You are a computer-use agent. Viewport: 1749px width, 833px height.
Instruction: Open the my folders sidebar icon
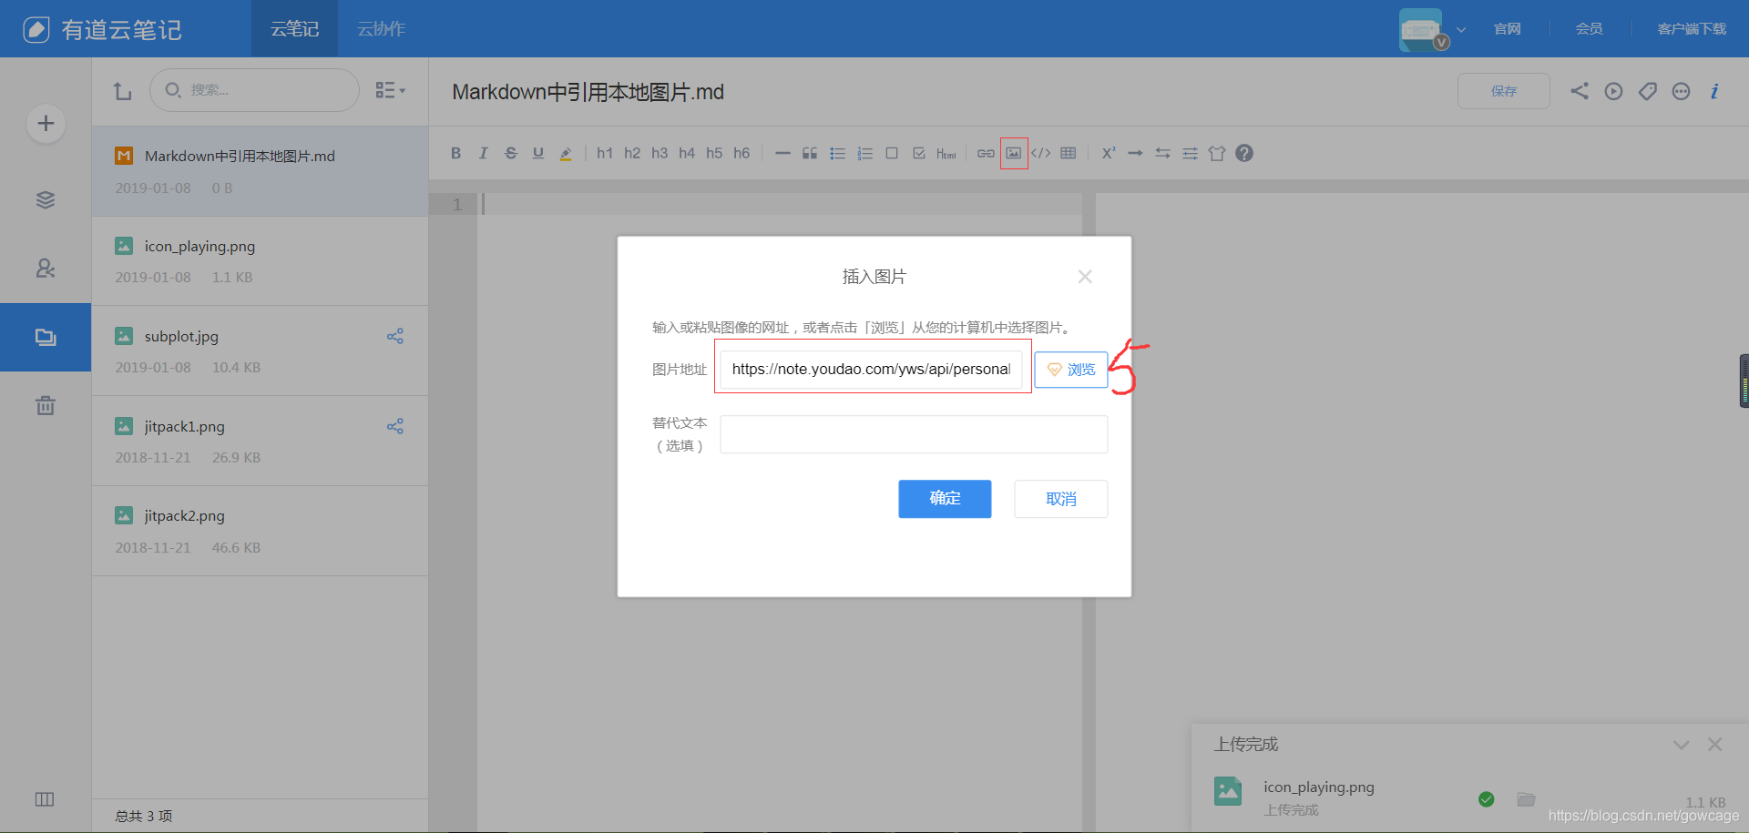[x=46, y=337]
